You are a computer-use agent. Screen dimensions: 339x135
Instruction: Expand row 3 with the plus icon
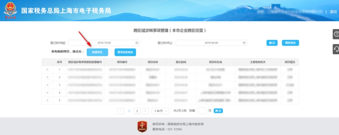point(47,85)
